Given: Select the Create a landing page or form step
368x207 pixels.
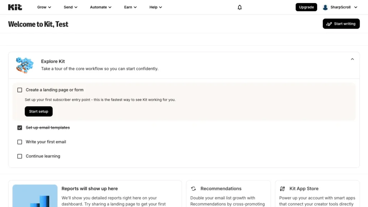Looking at the screenshot, I should 55,90.
